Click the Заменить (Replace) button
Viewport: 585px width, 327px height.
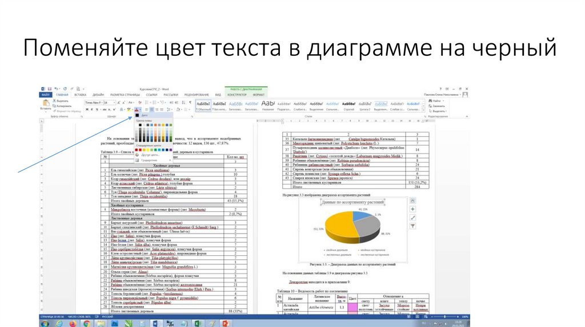[x=436, y=106]
